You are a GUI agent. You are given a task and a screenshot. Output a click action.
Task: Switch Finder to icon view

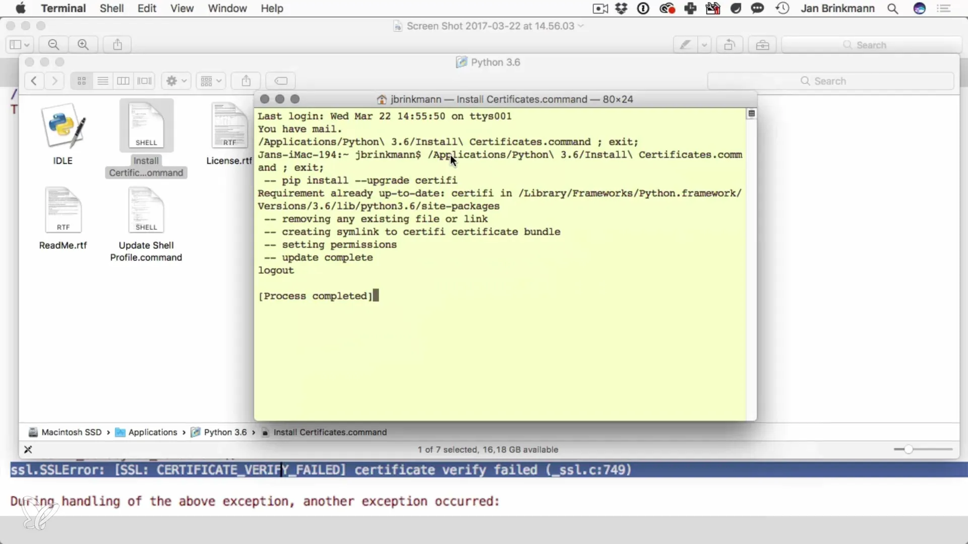[x=82, y=81]
